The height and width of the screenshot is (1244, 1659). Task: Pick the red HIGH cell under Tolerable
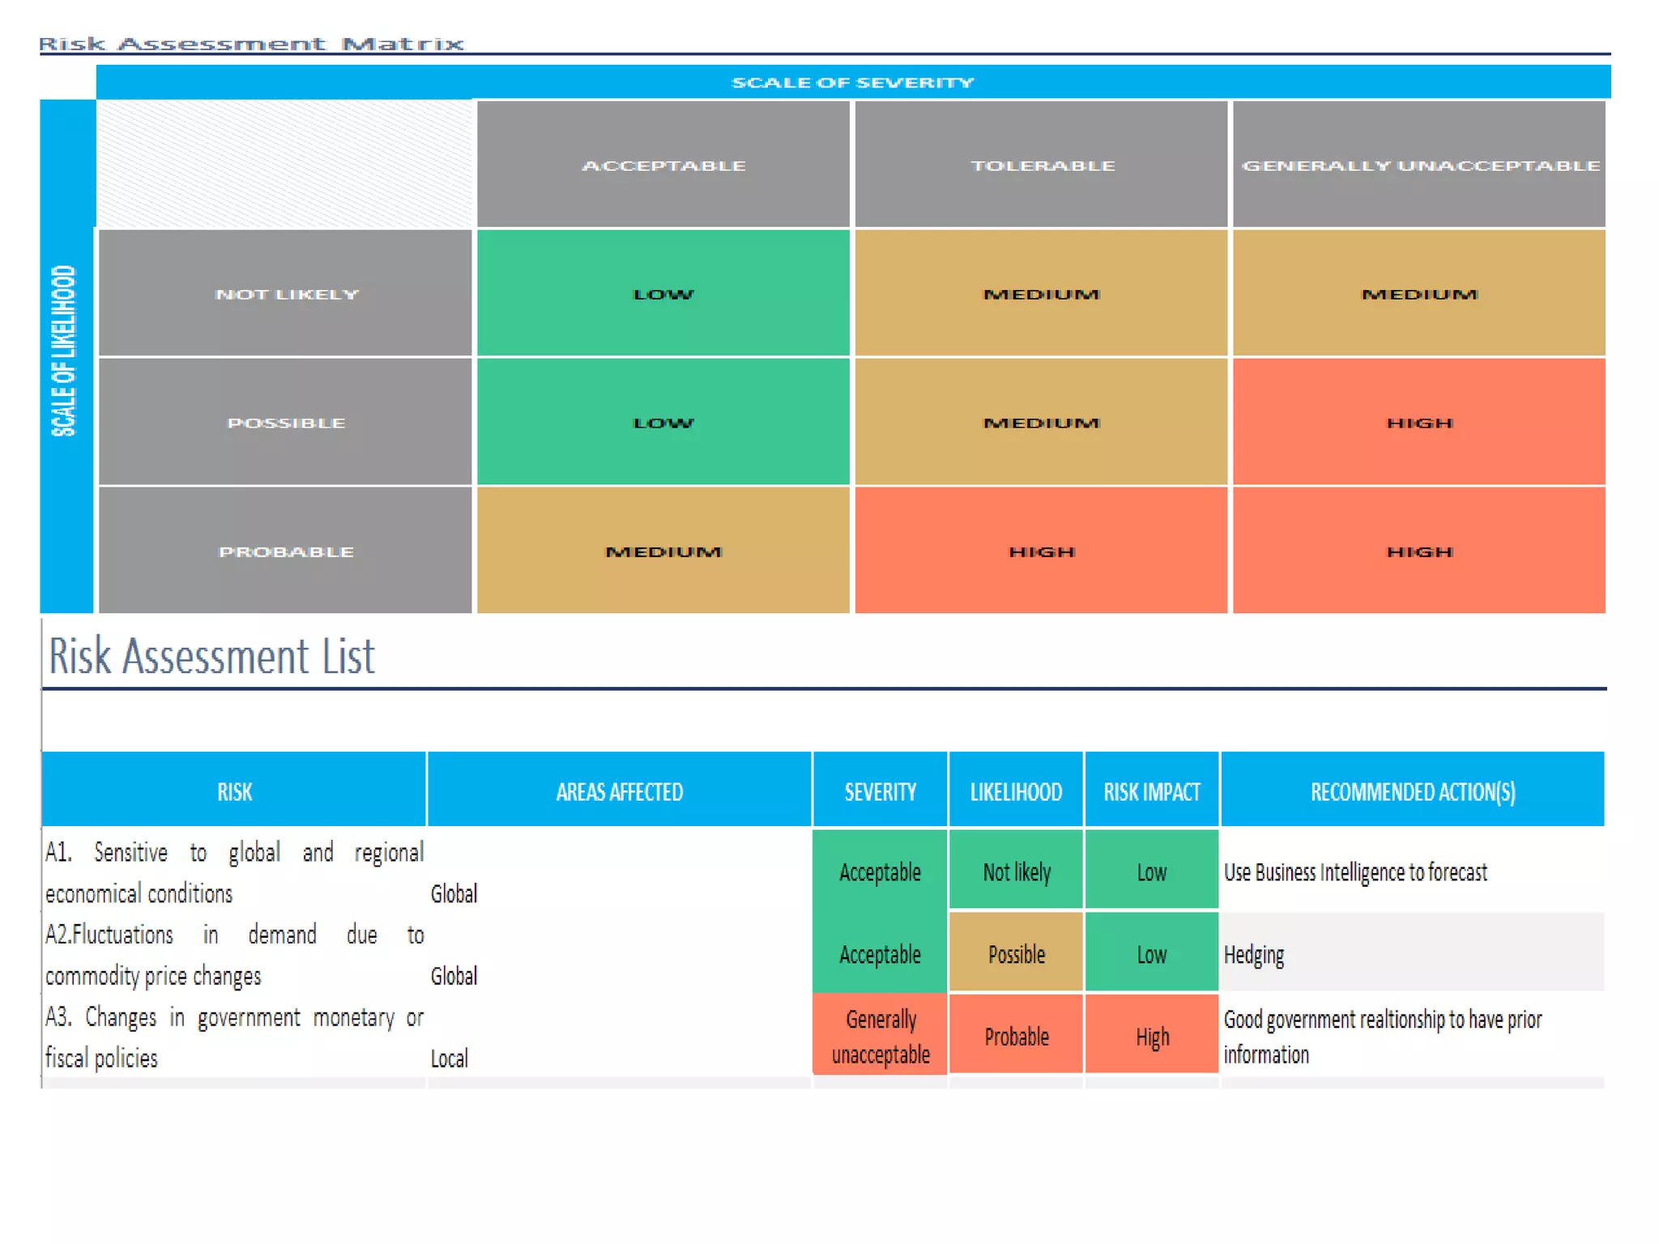tap(1042, 552)
